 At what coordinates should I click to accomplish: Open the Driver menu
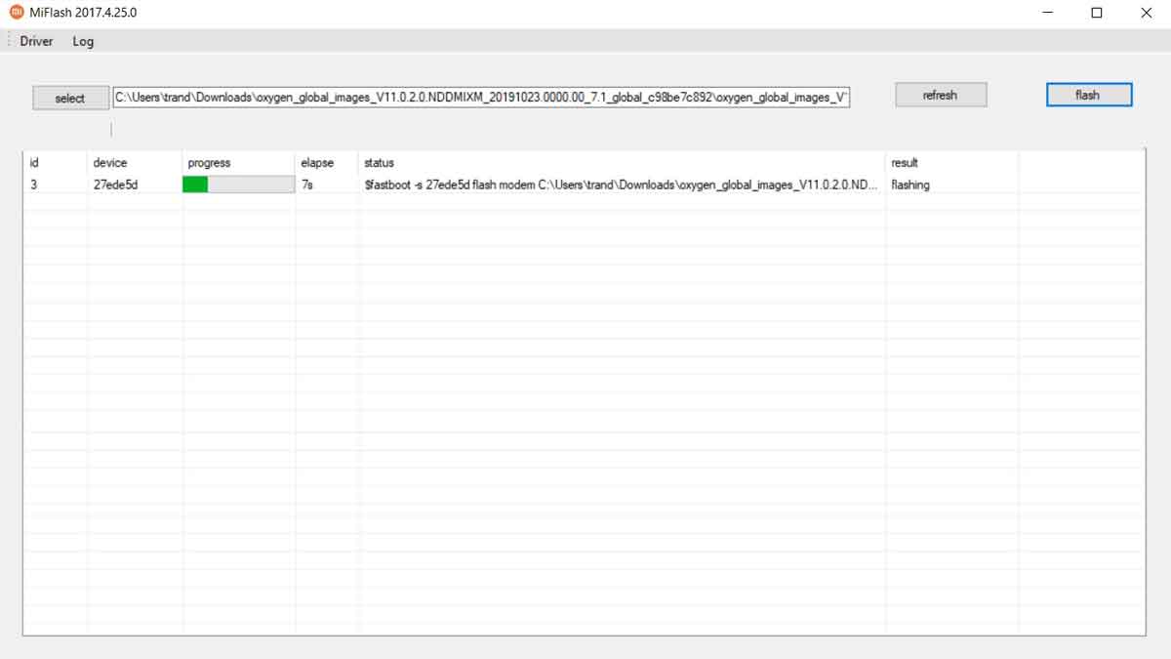point(36,41)
